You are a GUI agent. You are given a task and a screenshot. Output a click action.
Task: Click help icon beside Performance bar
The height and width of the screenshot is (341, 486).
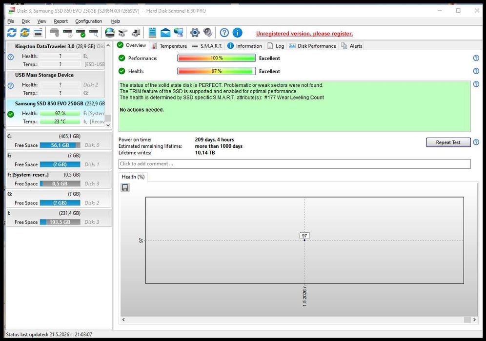point(476,58)
